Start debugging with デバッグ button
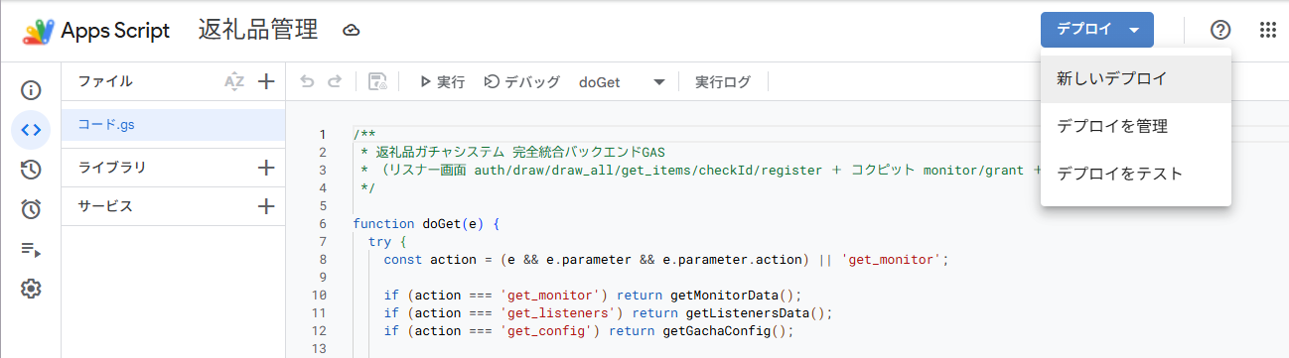 tap(521, 82)
